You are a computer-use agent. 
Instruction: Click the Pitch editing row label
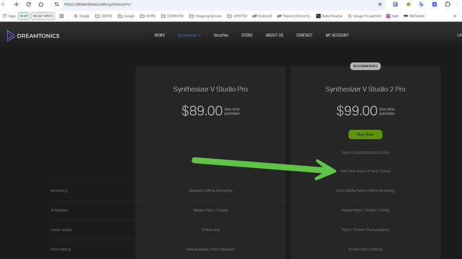click(61, 249)
